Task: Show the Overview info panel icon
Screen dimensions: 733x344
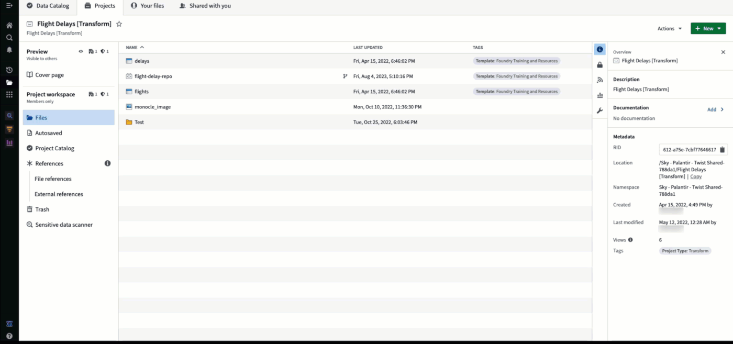Action: tap(600, 50)
